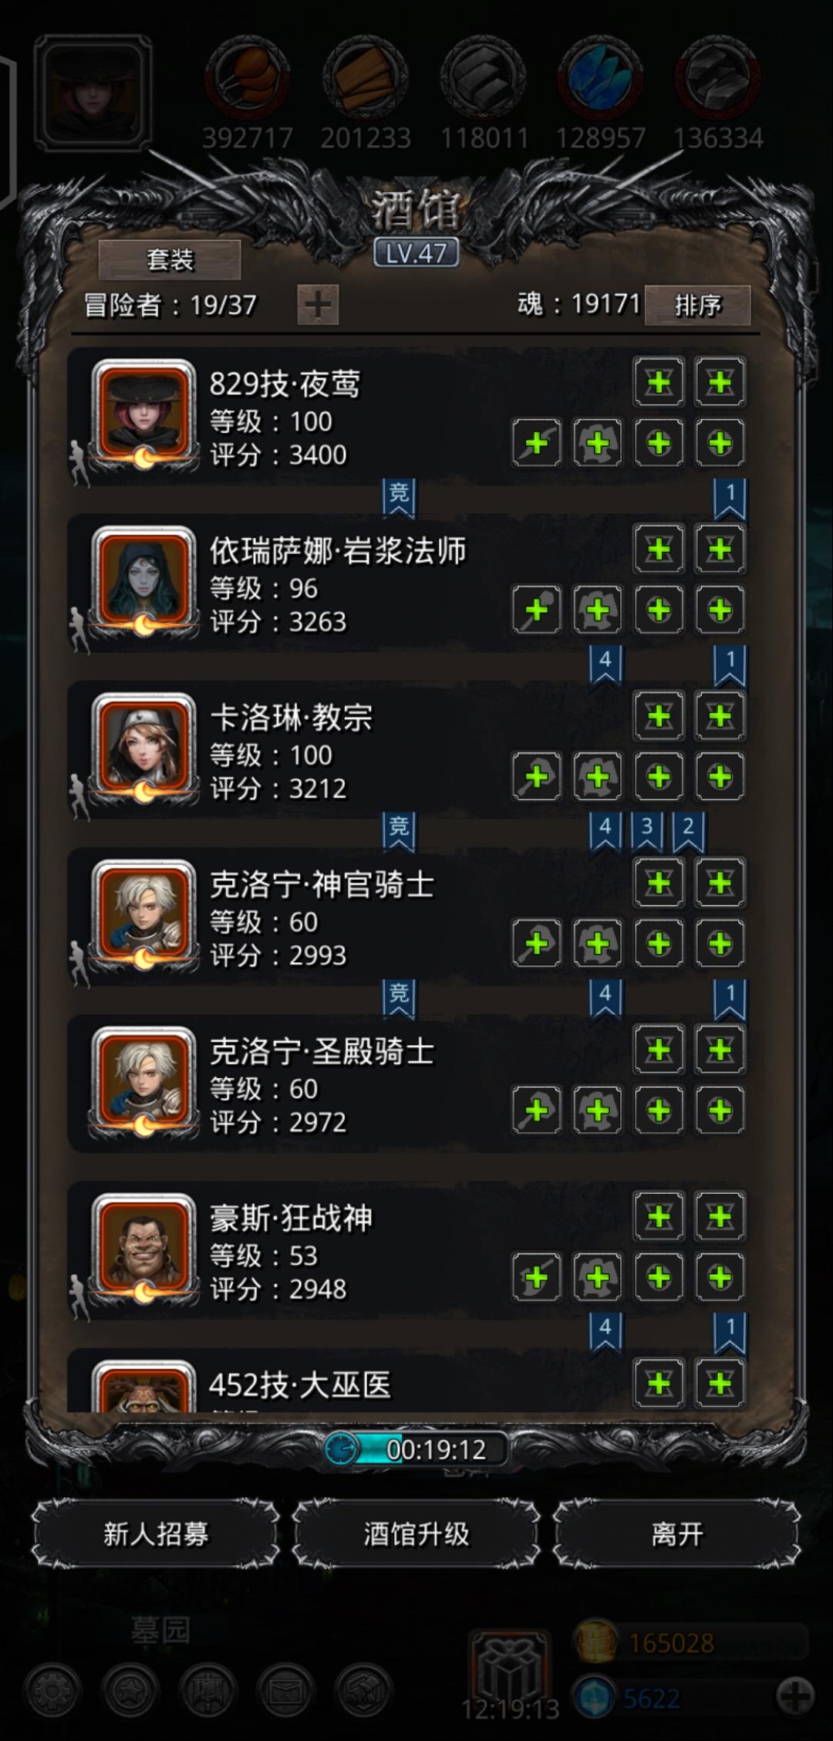This screenshot has width=833, height=1741.
Task: Tap the last ring slot plus for 卡洛琳·教宗
Action: point(720,776)
